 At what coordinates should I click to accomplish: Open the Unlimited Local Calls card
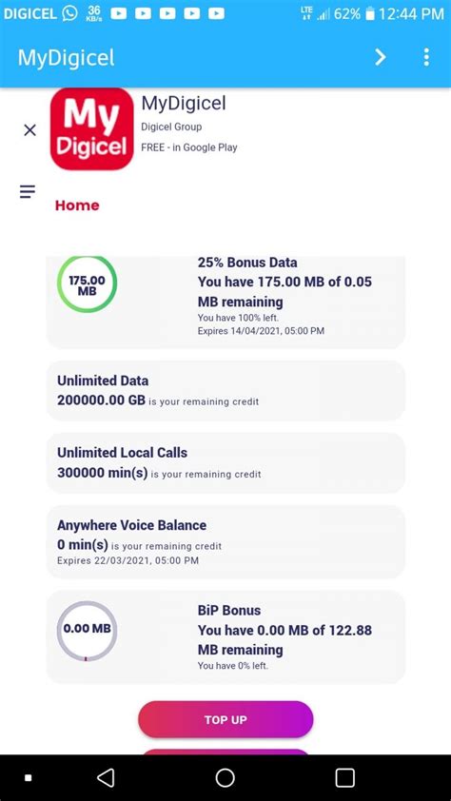coord(225,463)
